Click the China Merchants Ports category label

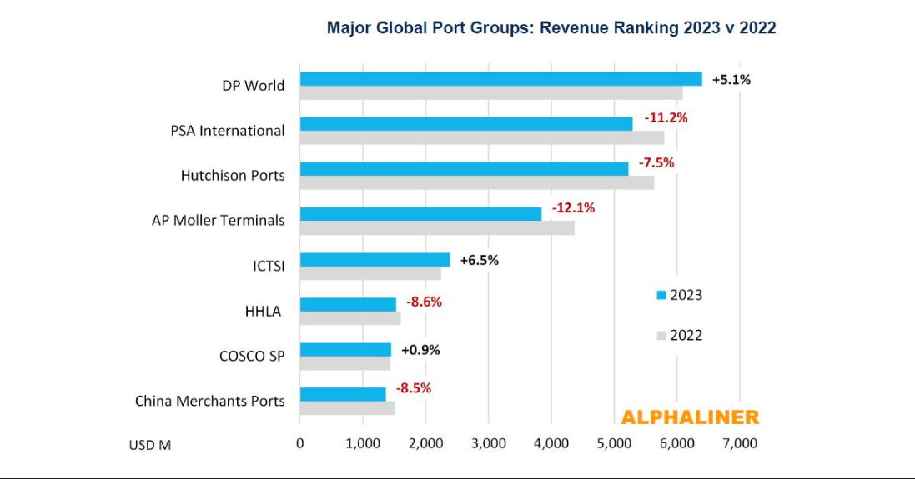(209, 401)
